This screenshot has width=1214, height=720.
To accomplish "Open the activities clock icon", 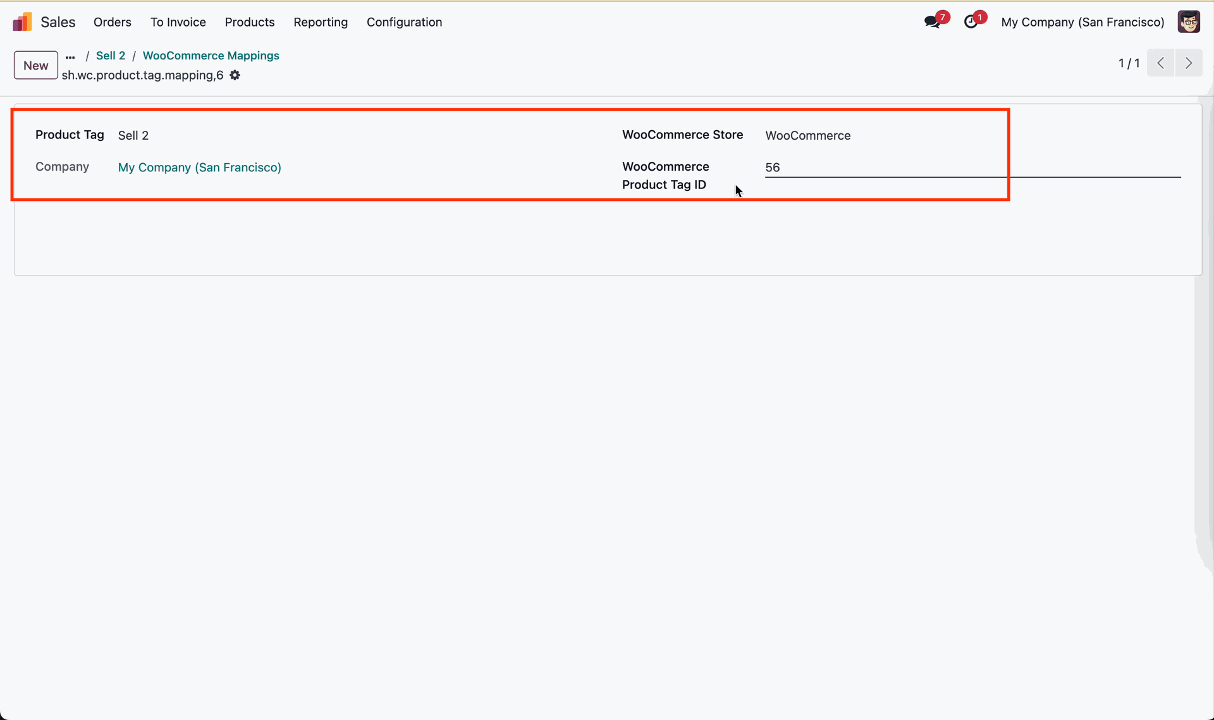I will [x=971, y=22].
